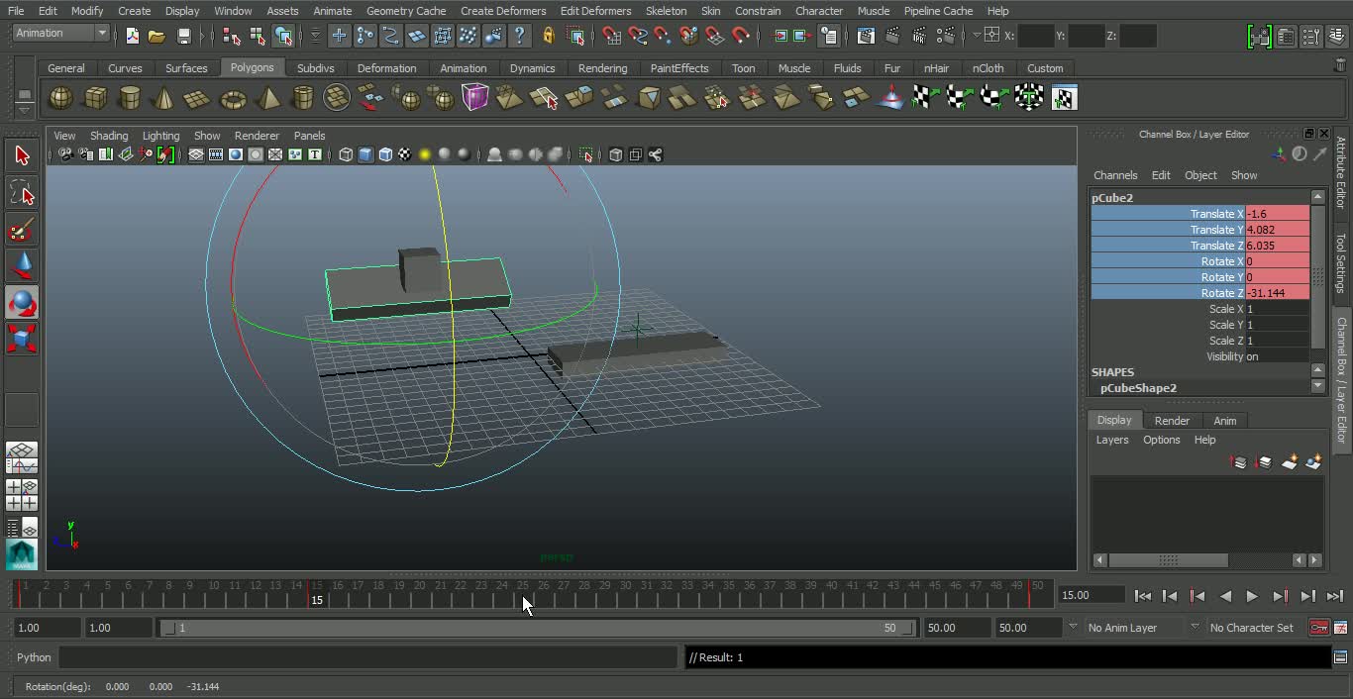Select the Lasso Tool in the toolbox

[x=22, y=192]
